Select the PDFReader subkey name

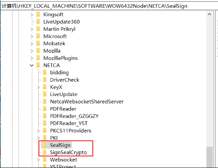click(63, 109)
